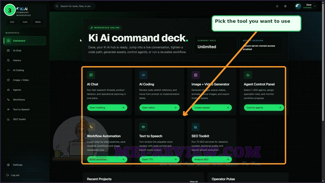
Task: Switch to the Code tab
Action: coord(25,22)
